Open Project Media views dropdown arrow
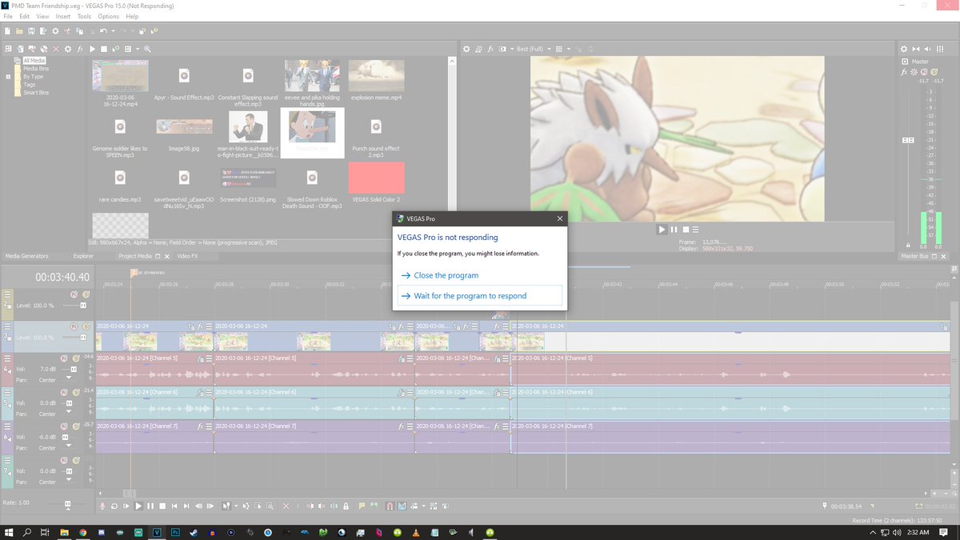Image resolution: width=960 pixels, height=540 pixels. [138, 49]
